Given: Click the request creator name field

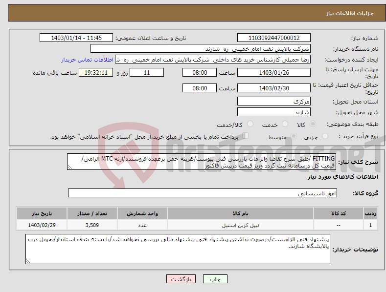Looking at the screenshot, I should pyautogui.click(x=213, y=60).
